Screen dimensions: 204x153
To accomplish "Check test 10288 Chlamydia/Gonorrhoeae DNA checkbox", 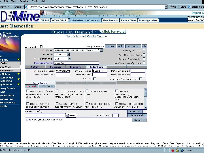I will 117,91.
